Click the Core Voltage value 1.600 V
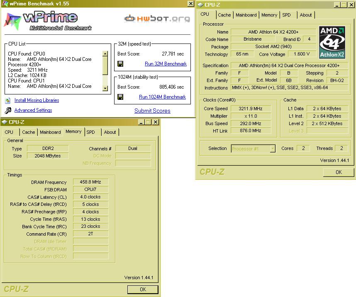 [302, 54]
